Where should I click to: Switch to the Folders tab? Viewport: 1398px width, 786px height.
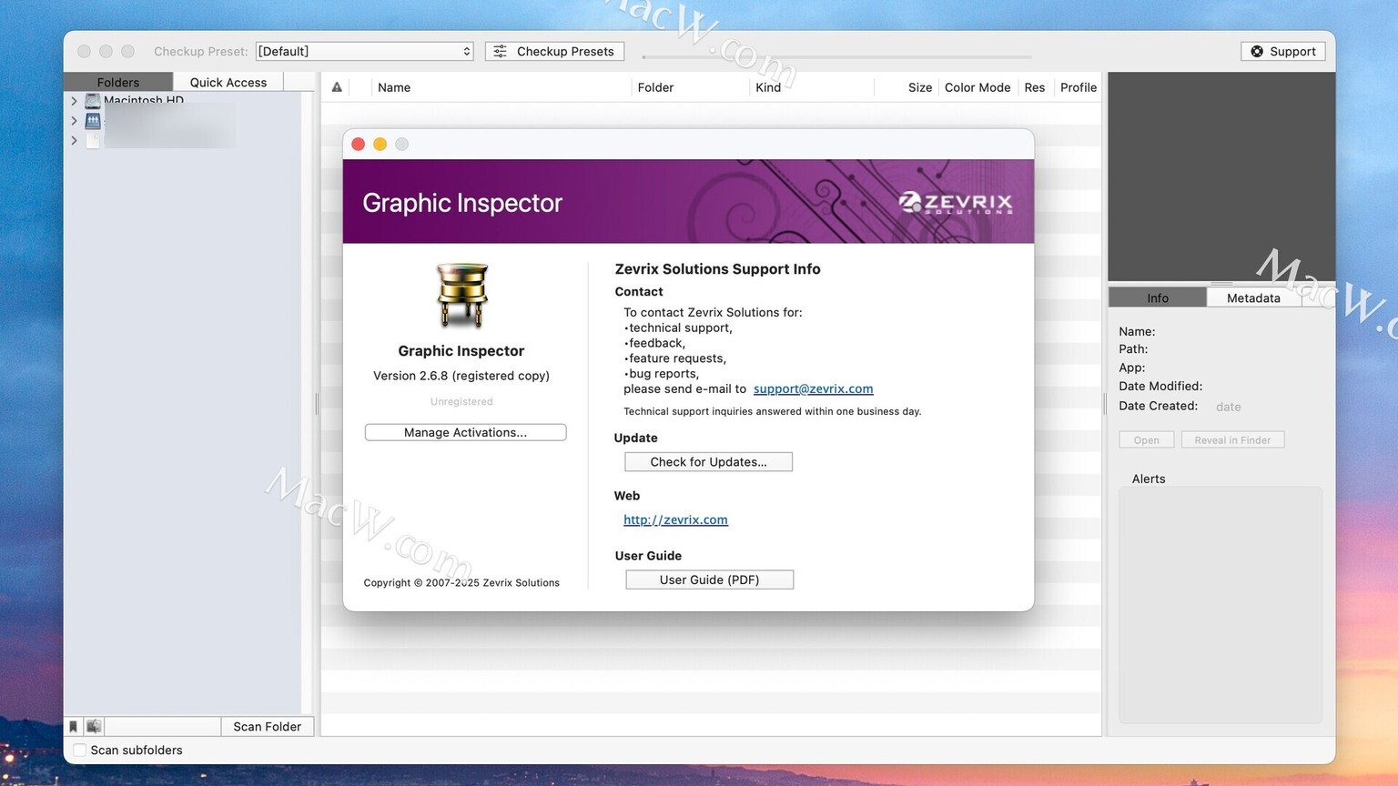(x=118, y=82)
